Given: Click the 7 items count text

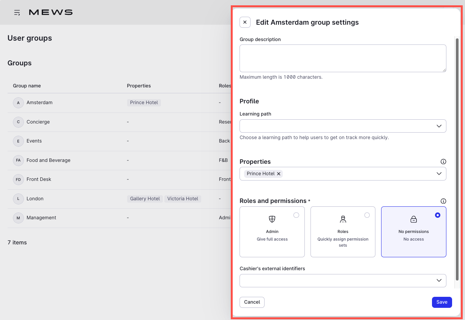Looking at the screenshot, I should click(x=17, y=242).
